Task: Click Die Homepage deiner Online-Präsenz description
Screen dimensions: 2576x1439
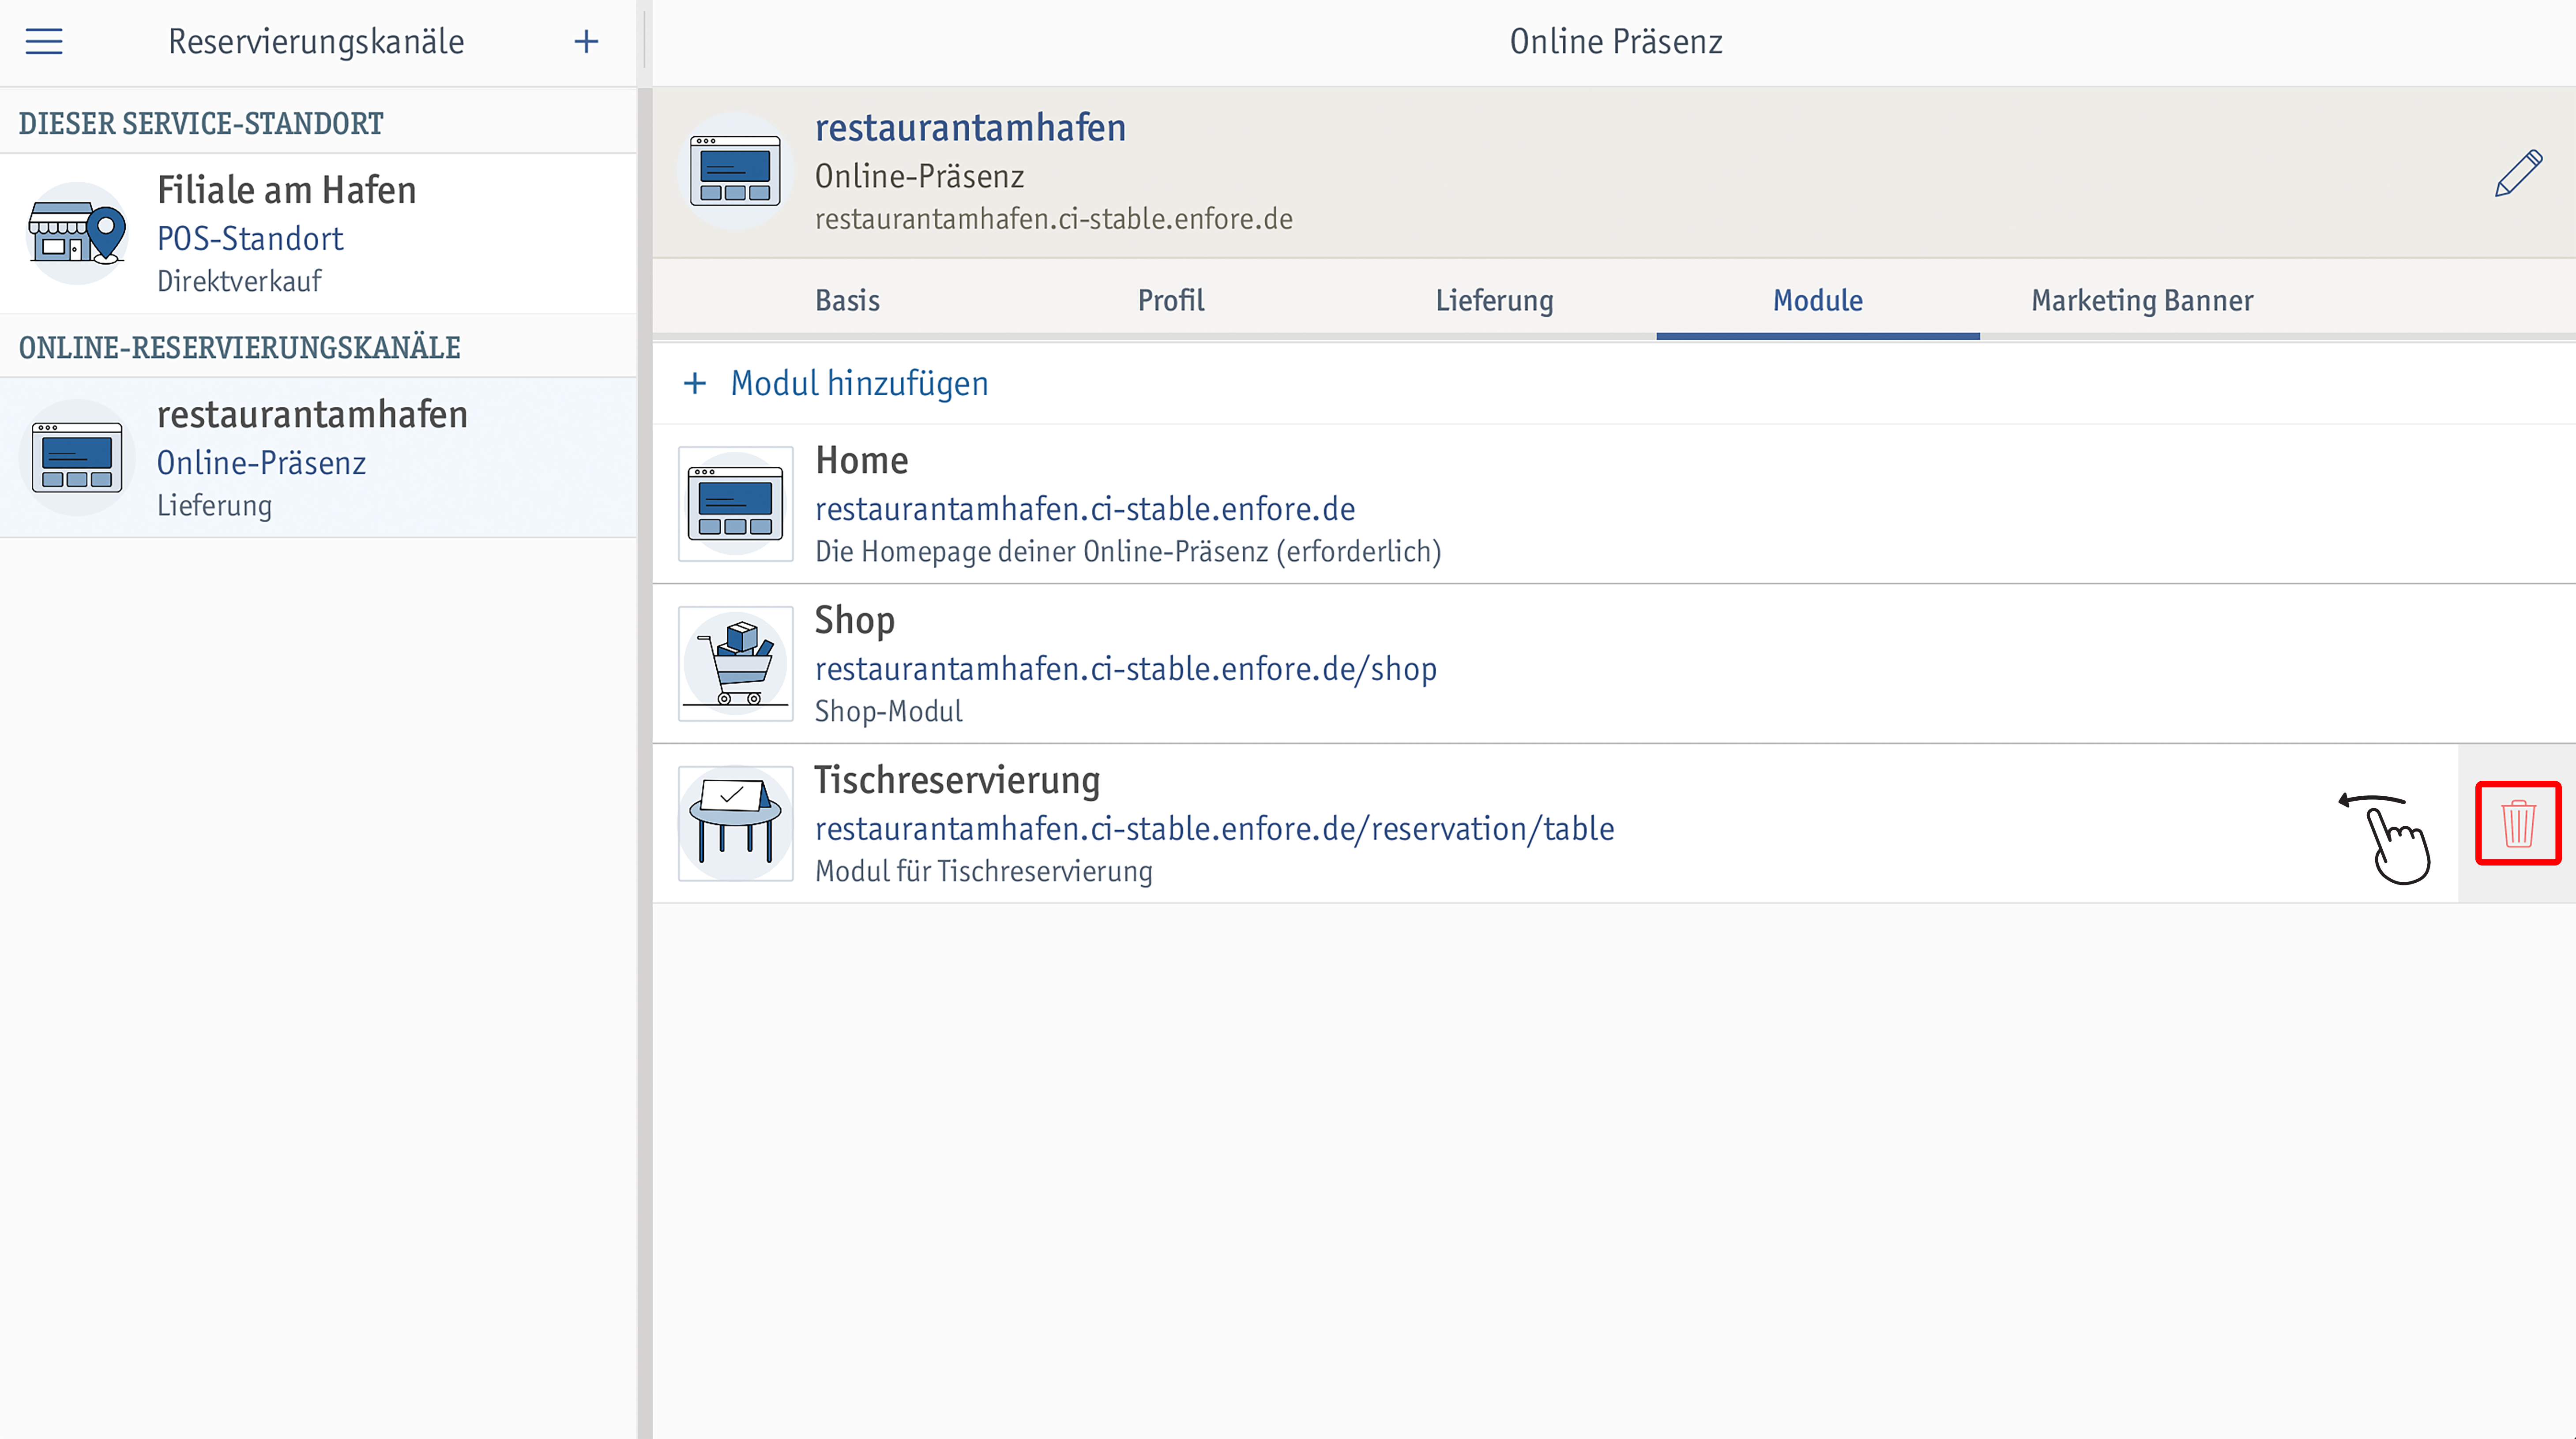Action: tap(1127, 551)
